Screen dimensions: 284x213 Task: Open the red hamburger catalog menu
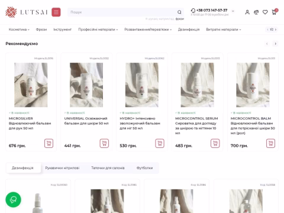[x=56, y=12]
